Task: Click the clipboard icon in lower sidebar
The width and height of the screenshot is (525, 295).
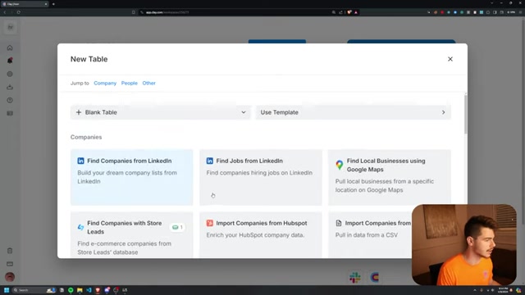Action: point(10,251)
